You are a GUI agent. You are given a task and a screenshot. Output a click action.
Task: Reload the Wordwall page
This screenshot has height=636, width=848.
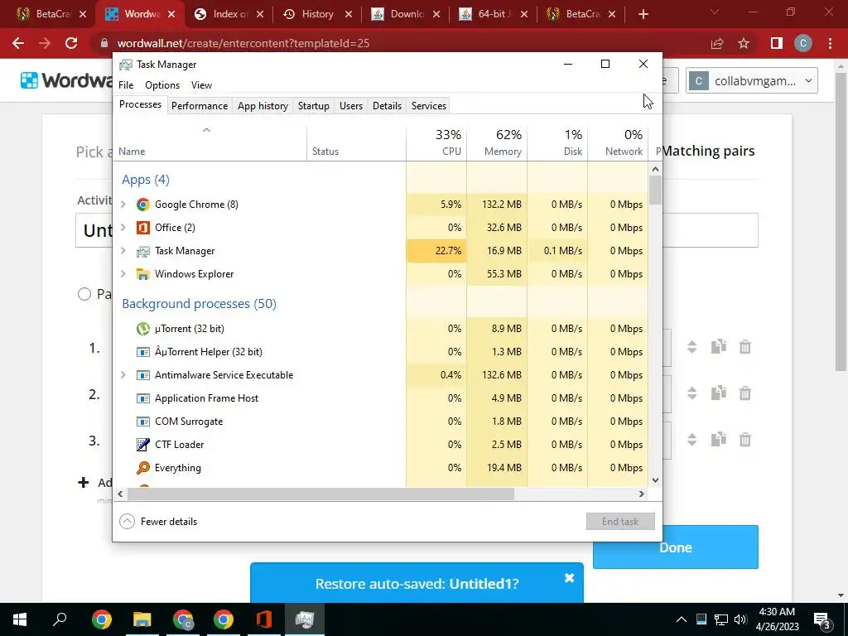pyautogui.click(x=71, y=43)
